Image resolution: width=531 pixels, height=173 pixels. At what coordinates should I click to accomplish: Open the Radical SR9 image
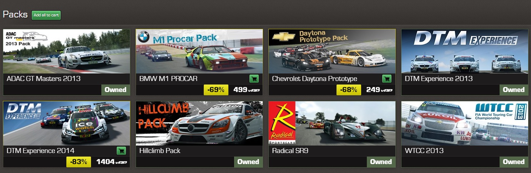(332, 123)
